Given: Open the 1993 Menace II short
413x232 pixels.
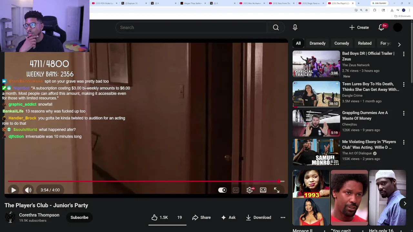Looking at the screenshot, I should click(x=311, y=198).
